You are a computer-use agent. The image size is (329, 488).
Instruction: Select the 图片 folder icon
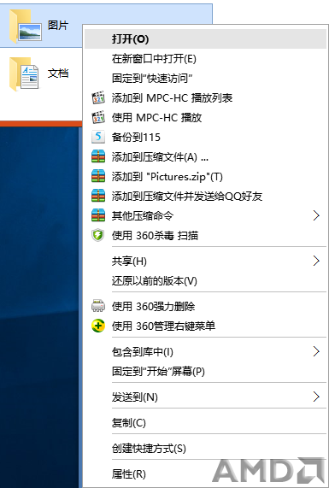[x=25, y=26]
